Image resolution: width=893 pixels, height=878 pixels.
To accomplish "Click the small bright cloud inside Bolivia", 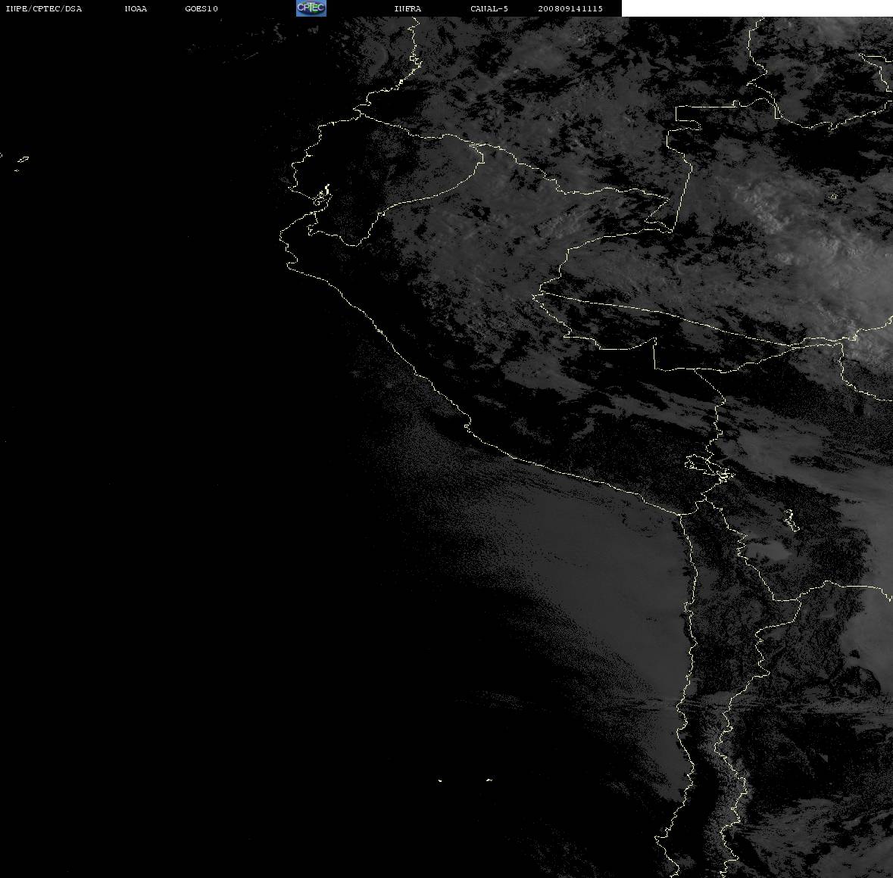I will point(767,550).
